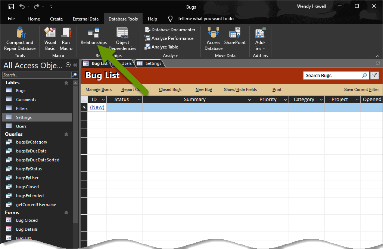Open the Priority column dropdown arrow
The image size is (383, 249).
point(285,100)
